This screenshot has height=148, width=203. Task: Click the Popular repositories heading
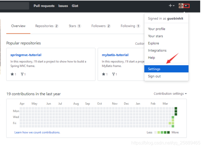click(x=24, y=43)
